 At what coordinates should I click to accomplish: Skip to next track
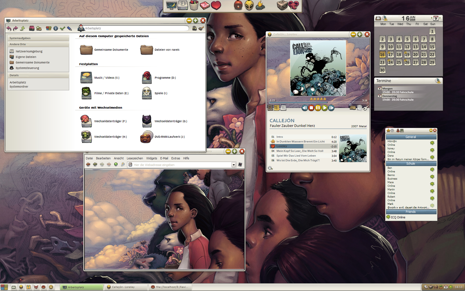[331, 108]
